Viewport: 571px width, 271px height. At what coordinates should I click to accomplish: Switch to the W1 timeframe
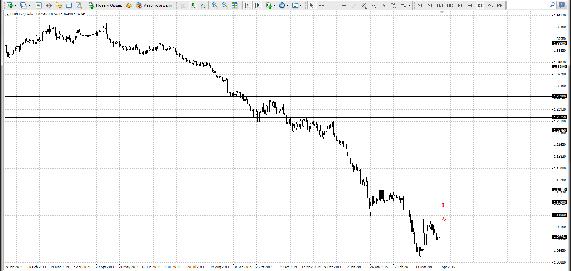click(490, 5)
